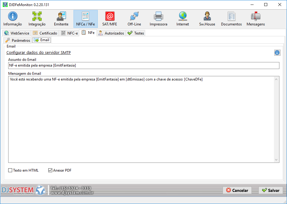287x204 pixels.
Task: Open the Documentos section
Action: [231, 19]
